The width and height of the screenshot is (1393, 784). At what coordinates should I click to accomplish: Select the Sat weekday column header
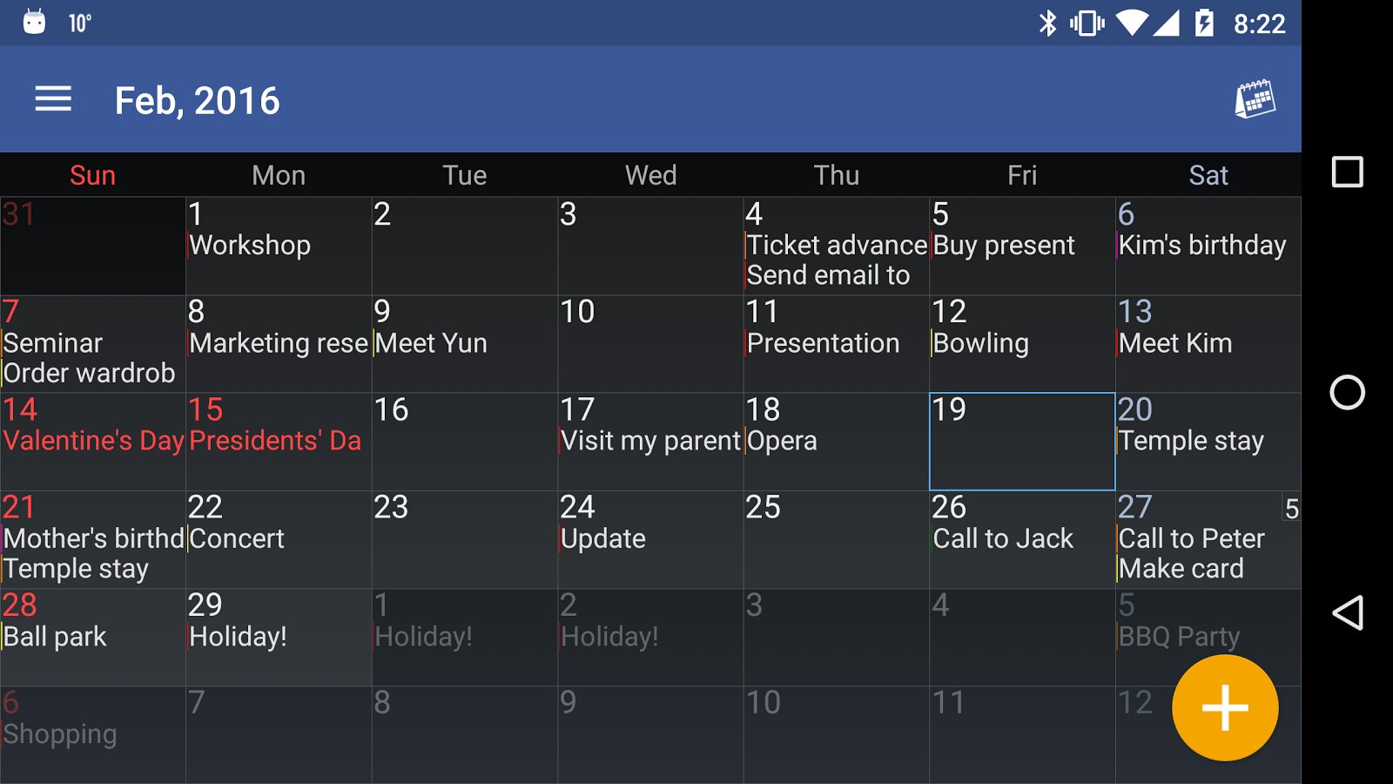click(x=1208, y=175)
